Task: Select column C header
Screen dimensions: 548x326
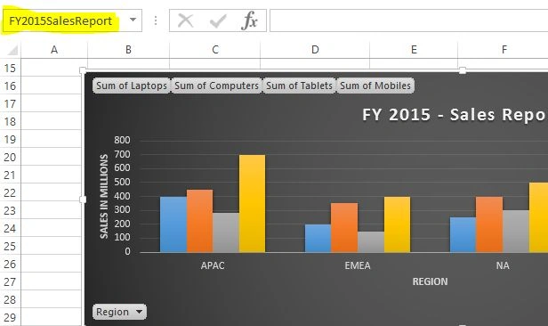Action: [215, 50]
